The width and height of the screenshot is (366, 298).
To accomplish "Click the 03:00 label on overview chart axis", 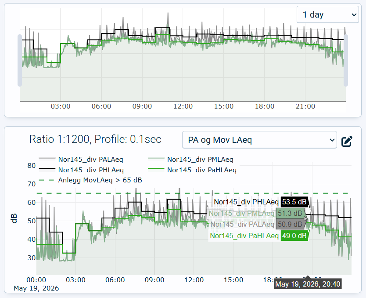I will (61, 106).
